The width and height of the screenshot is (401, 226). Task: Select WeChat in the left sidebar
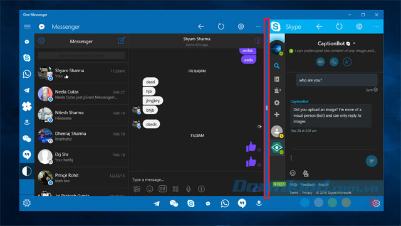[x=27, y=139]
